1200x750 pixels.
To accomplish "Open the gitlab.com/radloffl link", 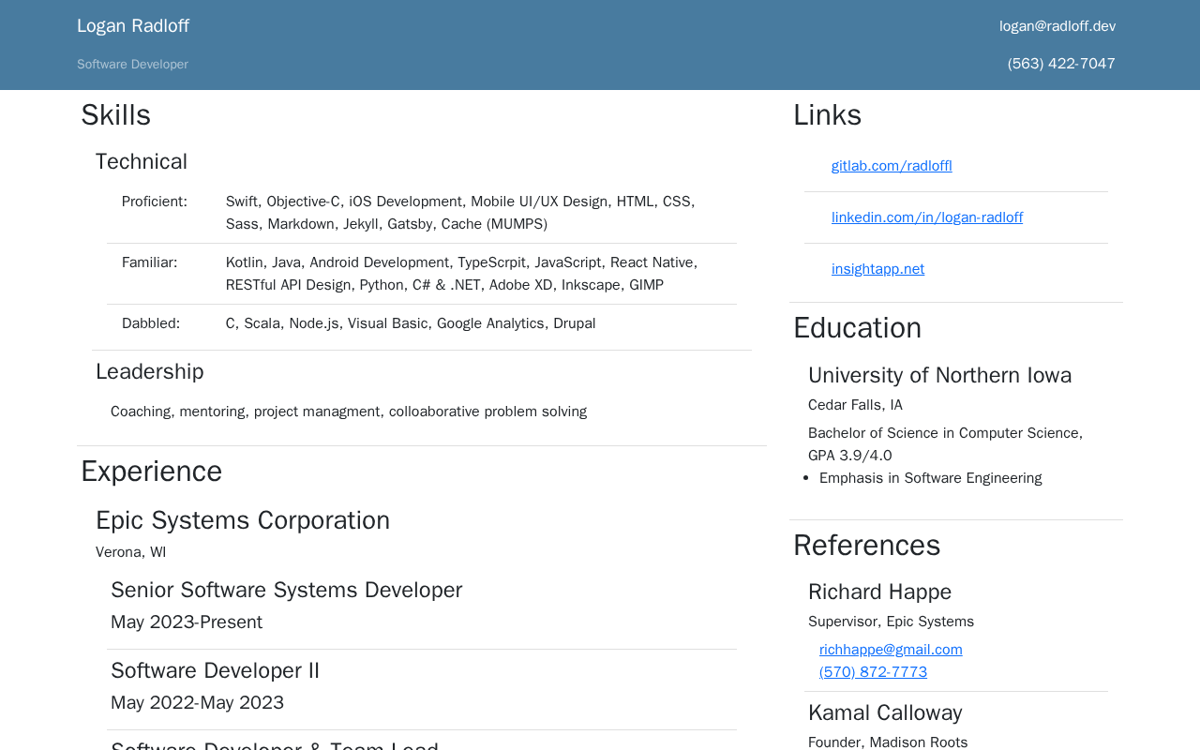I will 891,166.
